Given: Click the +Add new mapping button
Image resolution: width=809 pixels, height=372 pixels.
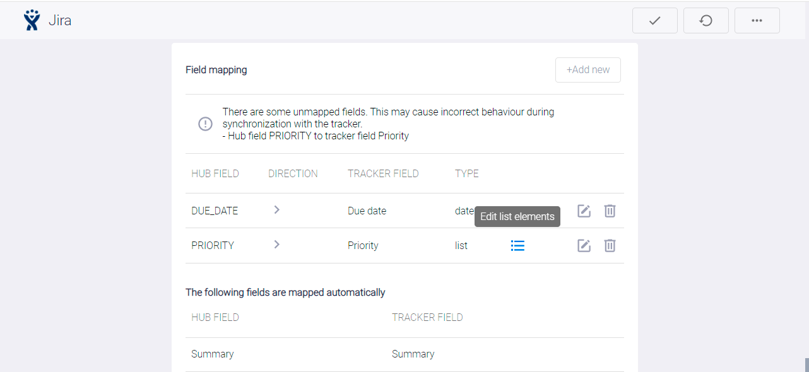Looking at the screenshot, I should pos(588,70).
